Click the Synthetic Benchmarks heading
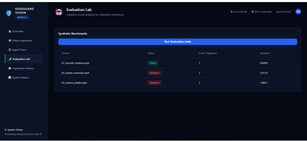 (73, 34)
